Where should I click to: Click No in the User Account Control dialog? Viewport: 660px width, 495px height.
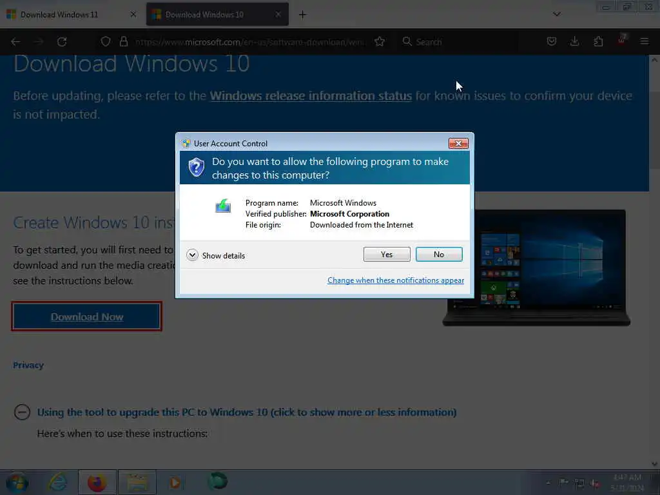(x=438, y=254)
